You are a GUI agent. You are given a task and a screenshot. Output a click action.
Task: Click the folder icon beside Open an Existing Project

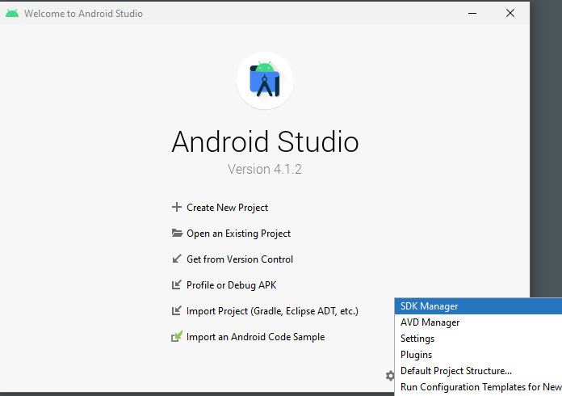pyautogui.click(x=177, y=233)
